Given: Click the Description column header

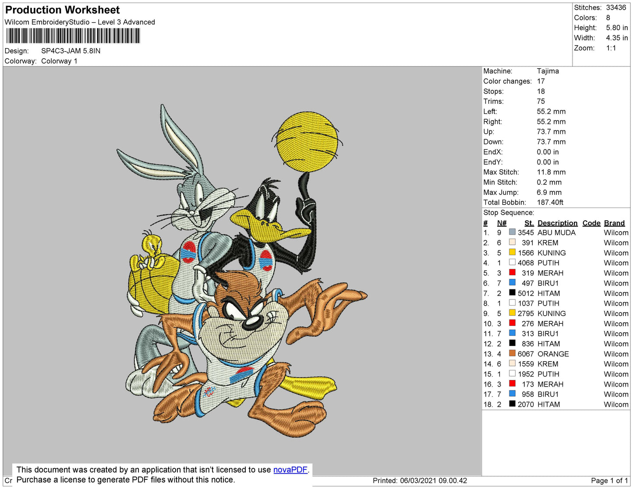Looking at the screenshot, I should 557,223.
